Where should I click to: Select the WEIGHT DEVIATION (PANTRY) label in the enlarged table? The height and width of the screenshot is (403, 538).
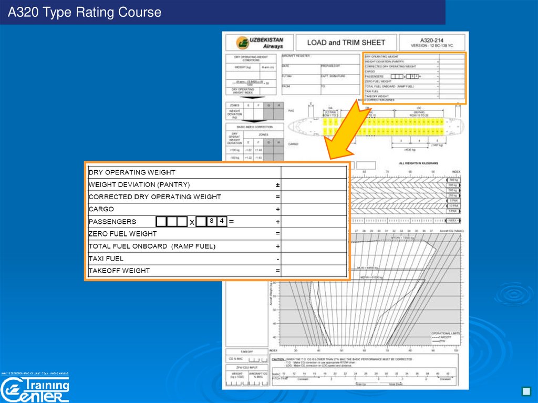click(139, 184)
